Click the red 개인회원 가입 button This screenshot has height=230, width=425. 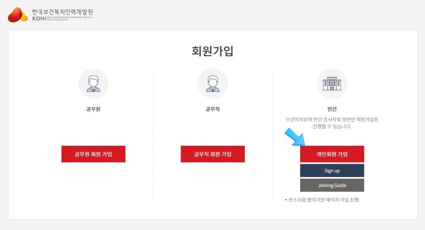tap(332, 154)
